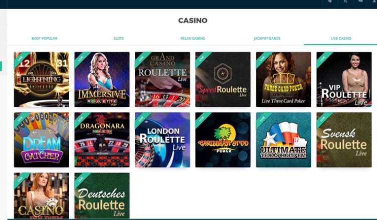Click the shopping cart icon in header
Screen dimensions: 377x220
pyautogui.click(x=345, y=1)
